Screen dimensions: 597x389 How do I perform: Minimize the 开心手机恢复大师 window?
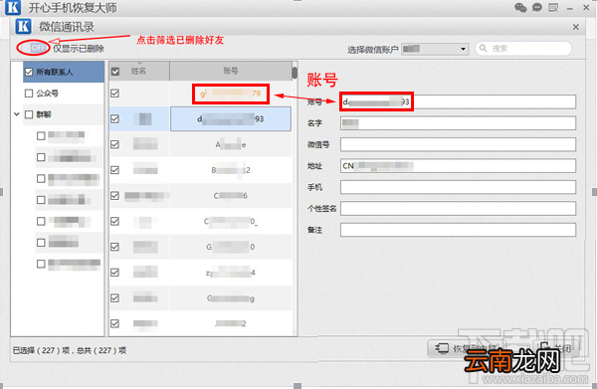pos(570,8)
